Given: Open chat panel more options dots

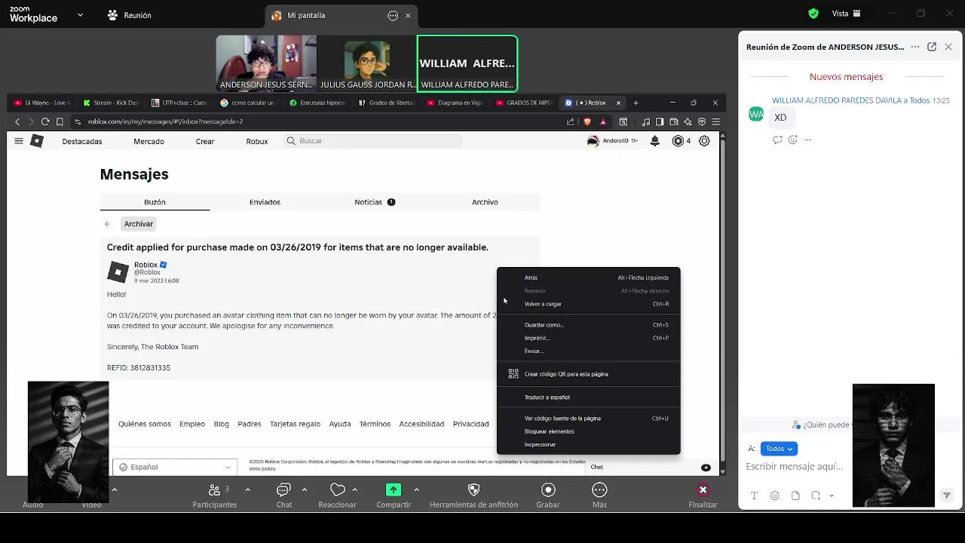Looking at the screenshot, I should [915, 47].
